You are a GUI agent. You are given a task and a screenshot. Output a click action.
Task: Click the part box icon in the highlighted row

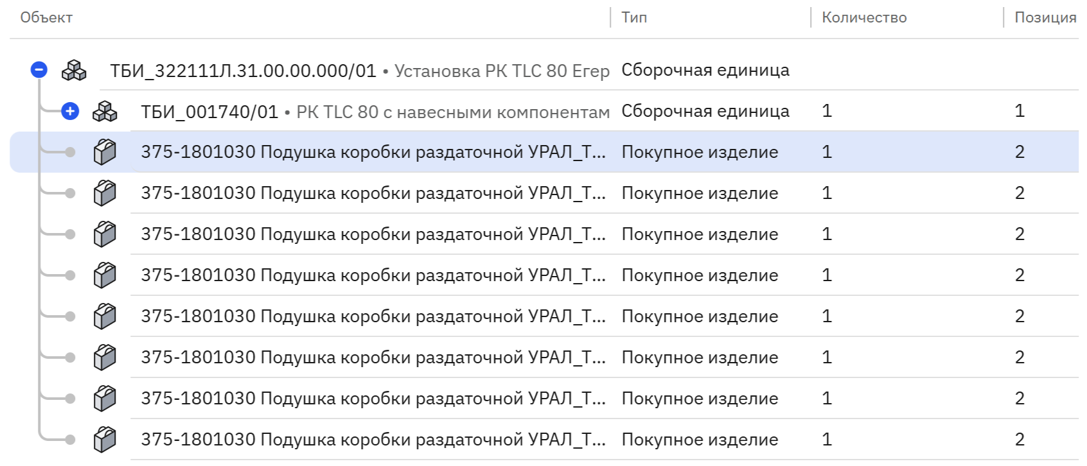point(105,152)
